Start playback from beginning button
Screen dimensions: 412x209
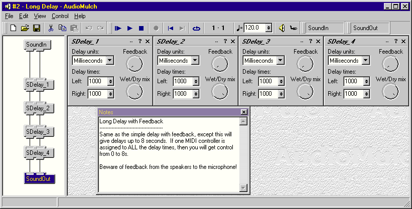(118, 28)
